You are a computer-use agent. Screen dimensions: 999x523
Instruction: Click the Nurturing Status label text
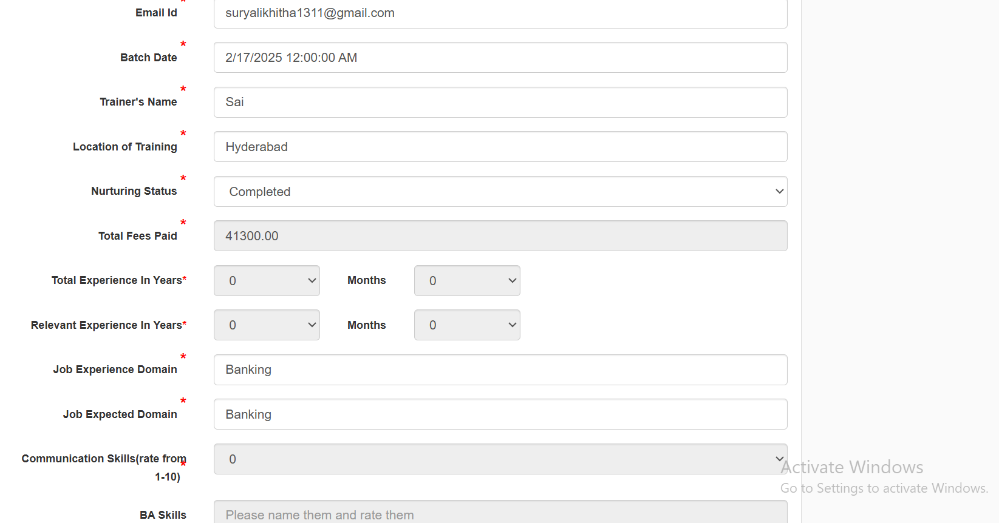[134, 191]
